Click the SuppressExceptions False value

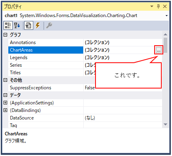point(90,88)
